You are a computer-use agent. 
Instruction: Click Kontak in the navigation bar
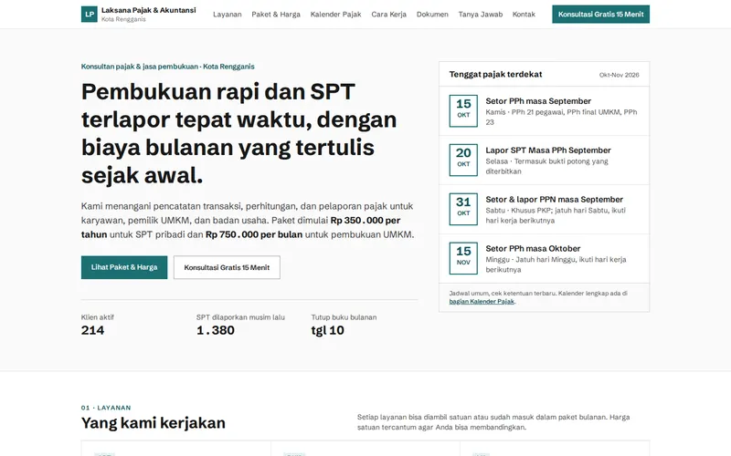coord(524,15)
